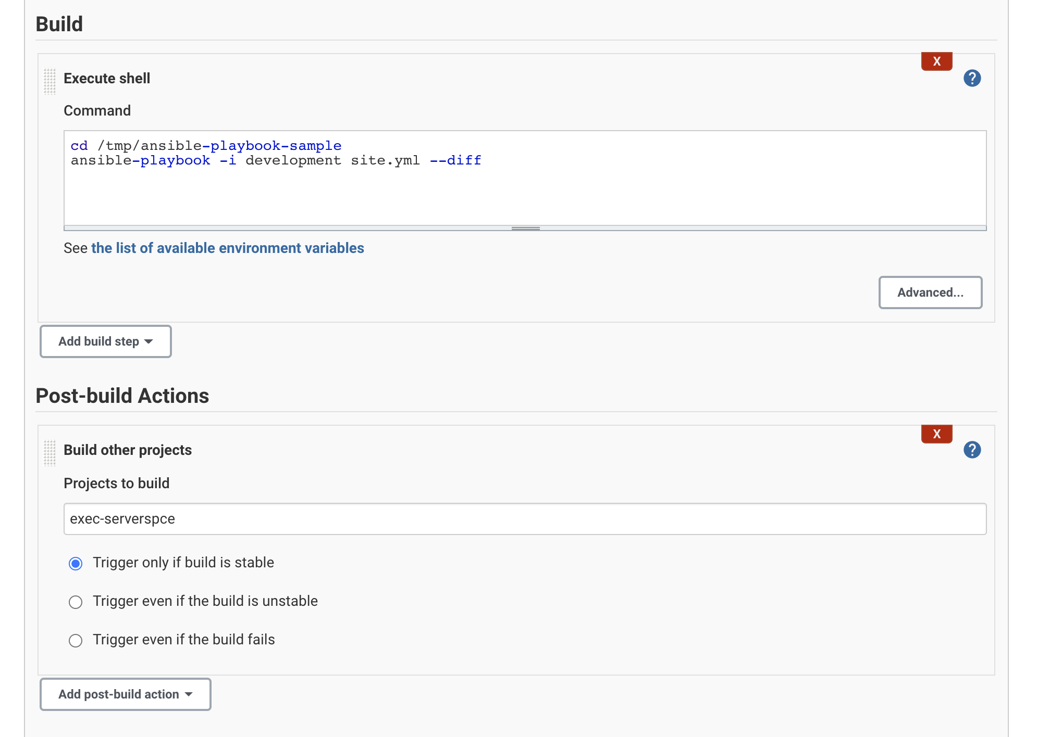Select Trigger only if build is stable
This screenshot has height=737, width=1062.
point(76,564)
